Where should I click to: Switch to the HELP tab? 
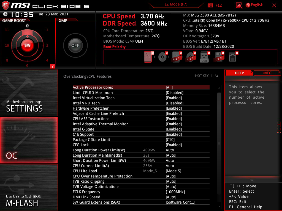point(239,73)
